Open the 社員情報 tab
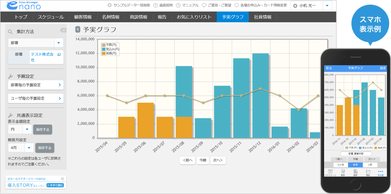This screenshot has width=391, height=194. pos(262,17)
